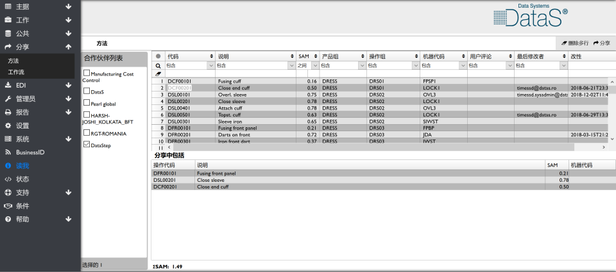Click the BusinessID RSS icon
The width and height of the screenshot is (616, 272).
(8, 152)
